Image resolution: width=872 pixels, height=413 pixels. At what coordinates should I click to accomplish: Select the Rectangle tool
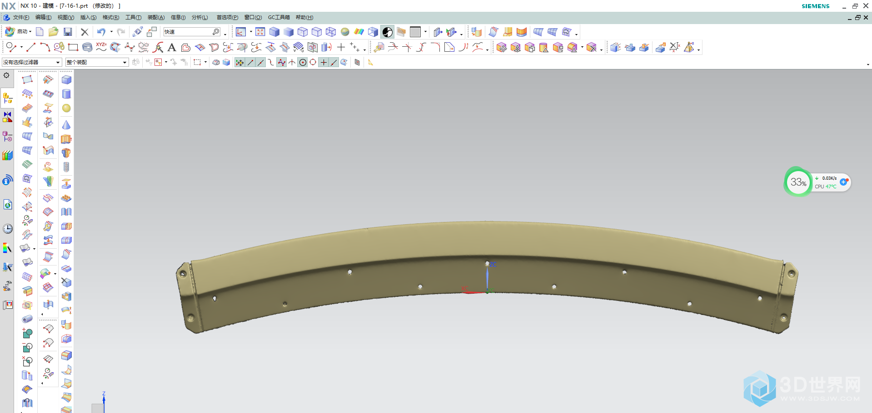(73, 47)
